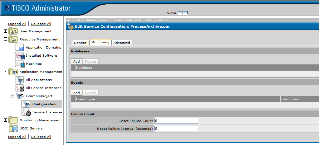Click the Edit Service Configuration header icon
Viewport: 319px width, 145px height.
(x=70, y=26)
